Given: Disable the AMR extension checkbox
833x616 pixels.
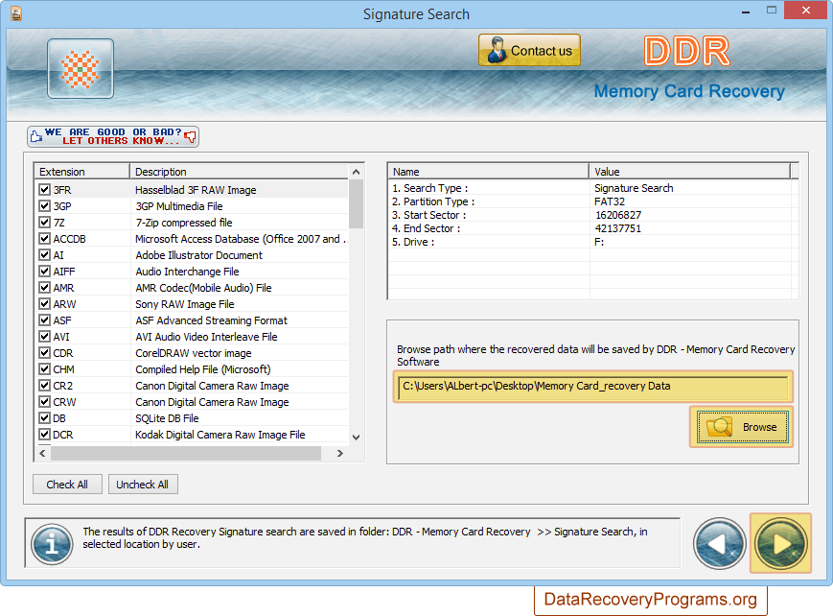Looking at the screenshot, I should pyautogui.click(x=45, y=287).
